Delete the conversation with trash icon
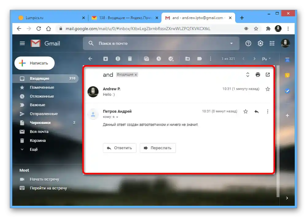This screenshot has width=307, height=218. [130, 59]
